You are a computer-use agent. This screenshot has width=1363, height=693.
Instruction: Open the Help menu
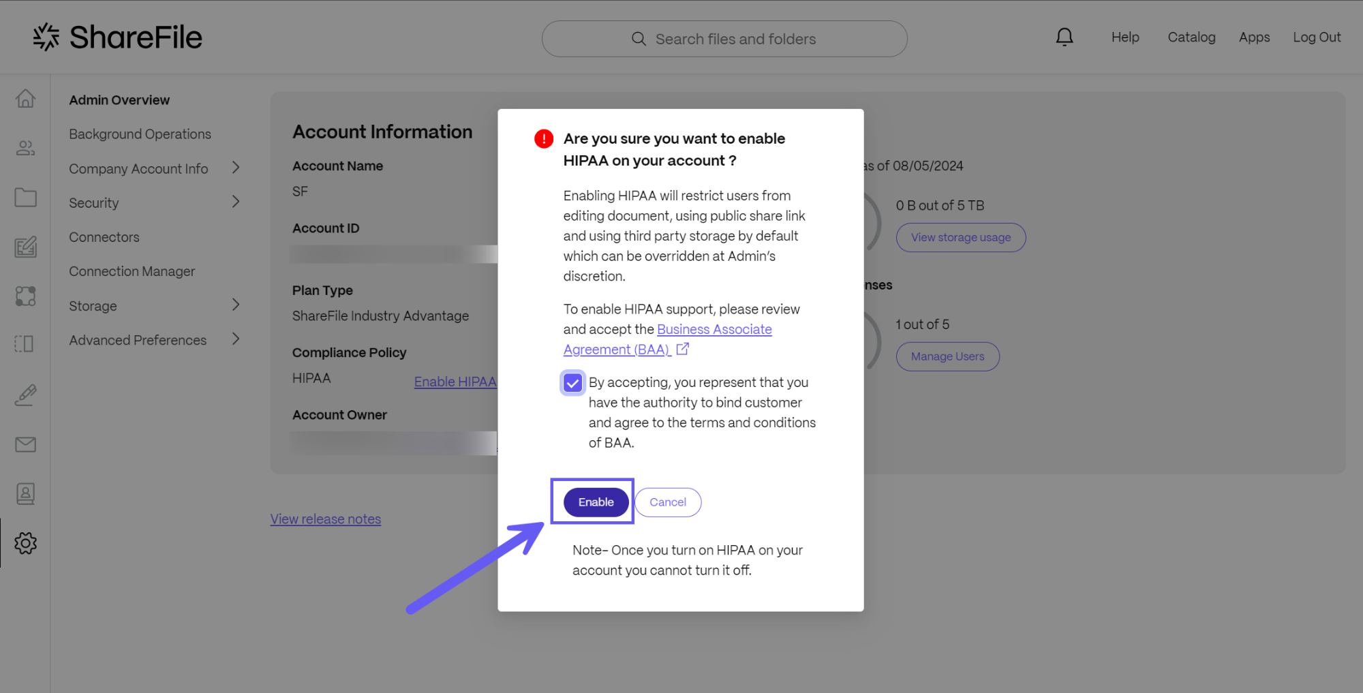pos(1125,37)
